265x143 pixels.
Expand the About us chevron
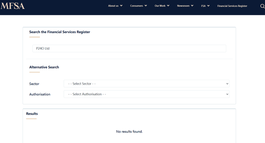(121, 6)
